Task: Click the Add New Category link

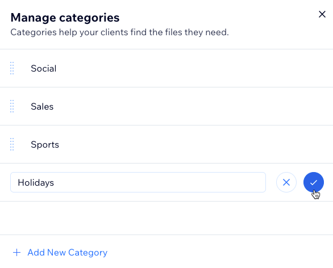Action: [67, 253]
